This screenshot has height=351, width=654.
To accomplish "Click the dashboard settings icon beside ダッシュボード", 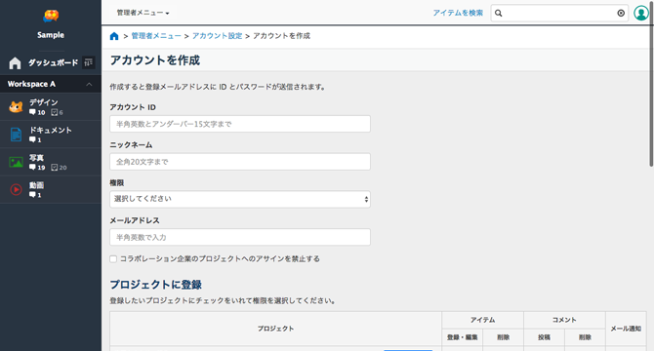I will coord(89,62).
